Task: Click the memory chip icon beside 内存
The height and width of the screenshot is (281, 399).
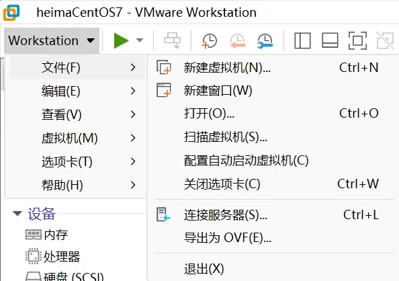Action: (34, 235)
